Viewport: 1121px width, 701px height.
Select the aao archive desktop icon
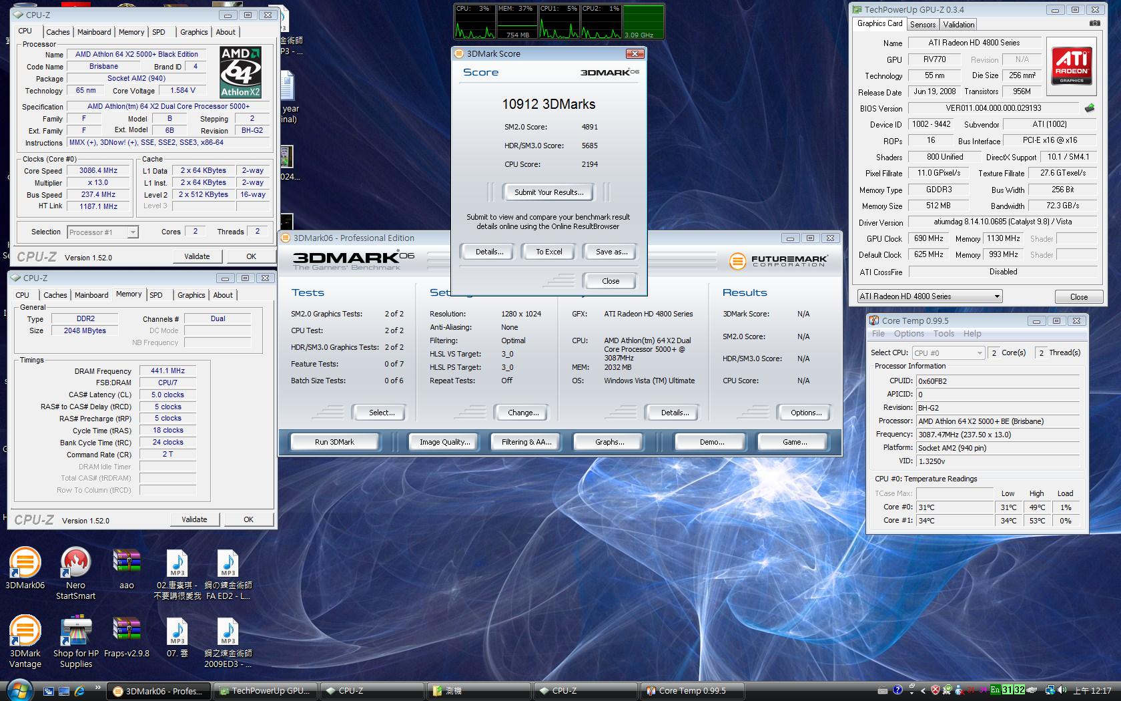[127, 569]
